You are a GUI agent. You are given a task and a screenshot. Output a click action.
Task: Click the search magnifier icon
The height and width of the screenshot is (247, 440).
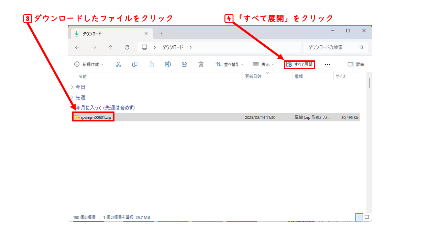coord(361,47)
